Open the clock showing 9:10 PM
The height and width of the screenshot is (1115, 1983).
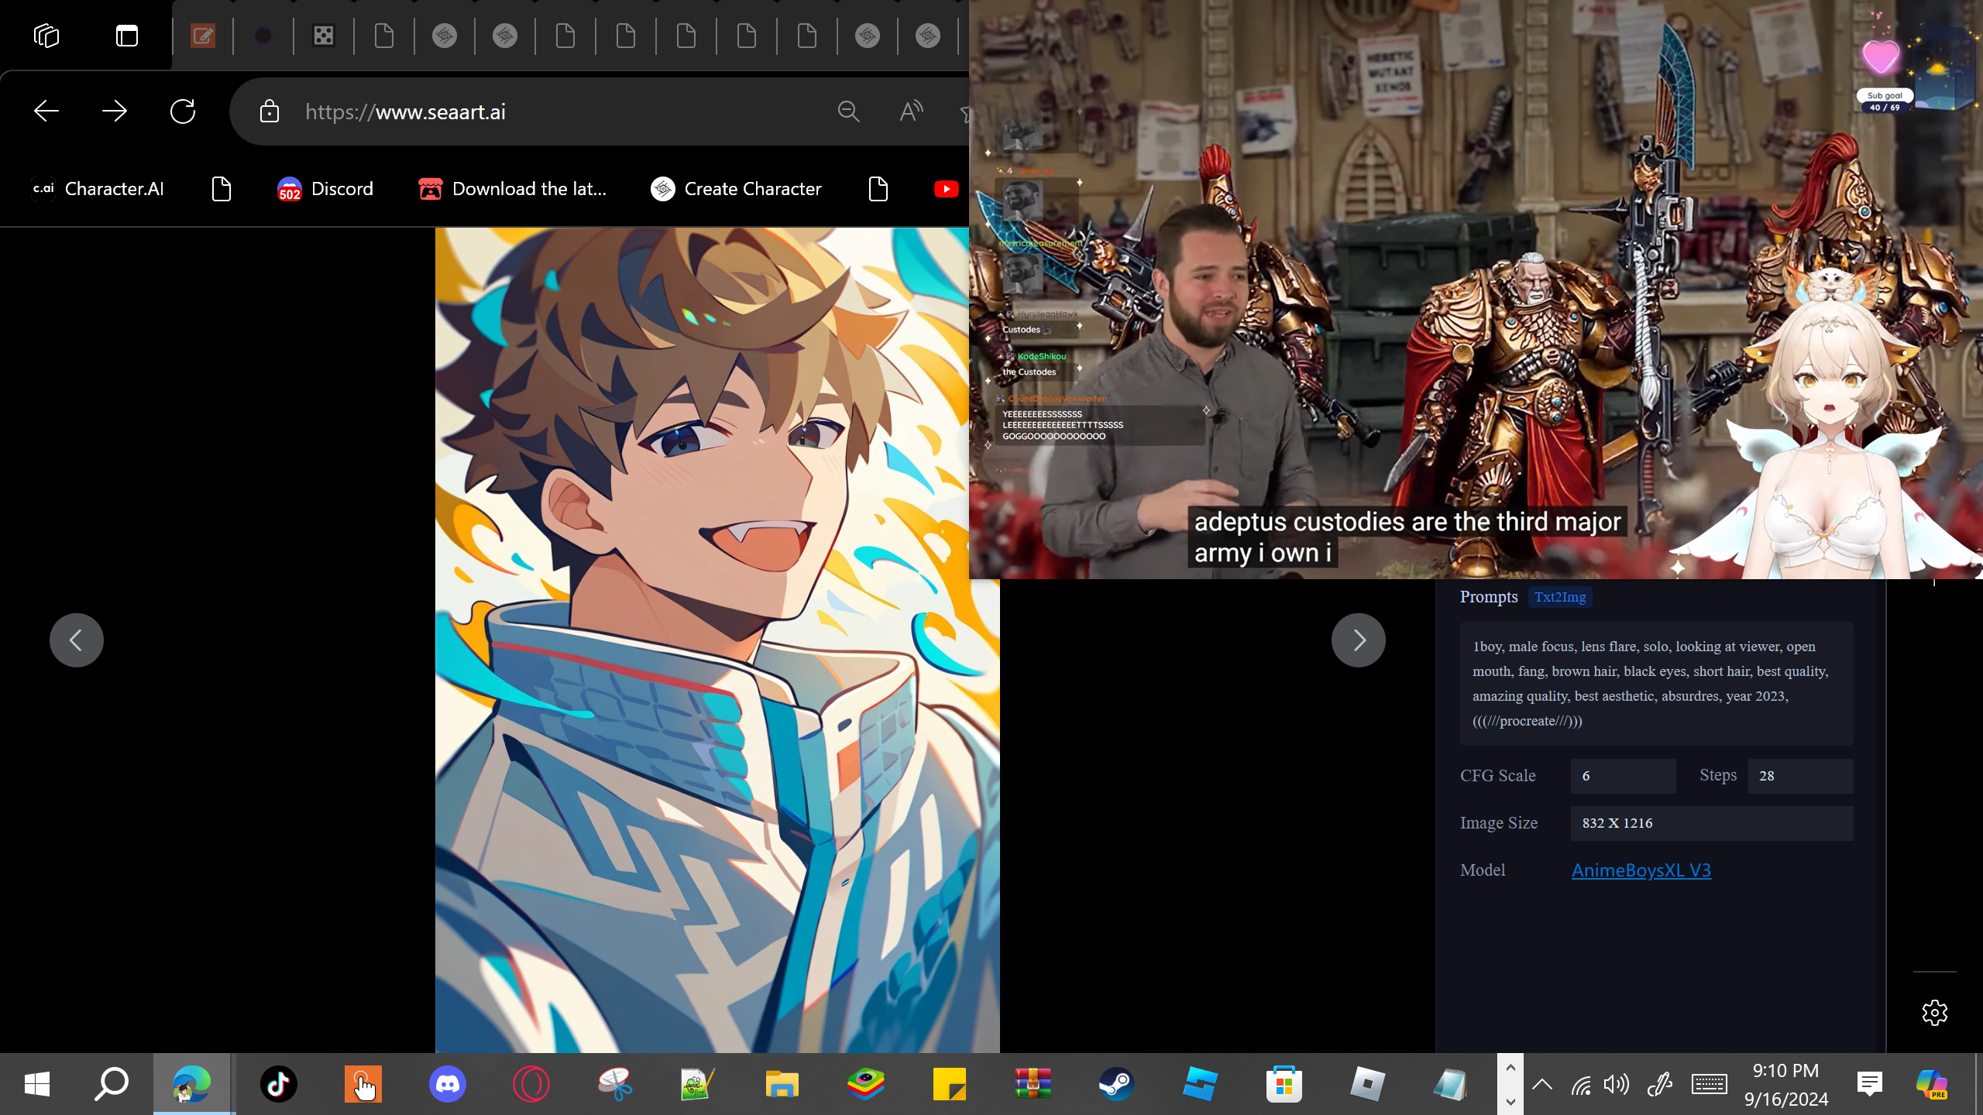(1786, 1084)
